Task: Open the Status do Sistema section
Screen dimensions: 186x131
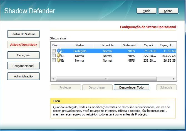Action: pyautogui.click(x=23, y=34)
